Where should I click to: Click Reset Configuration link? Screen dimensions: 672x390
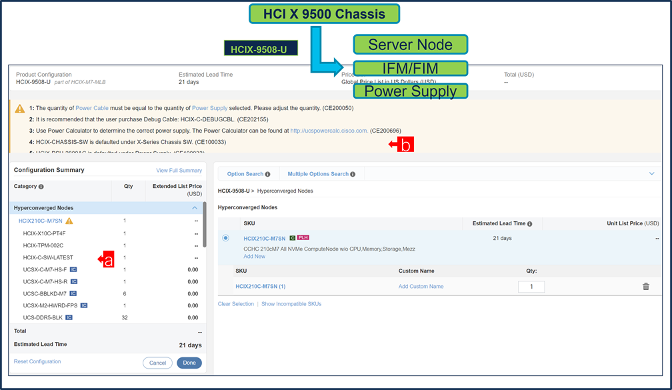point(37,361)
